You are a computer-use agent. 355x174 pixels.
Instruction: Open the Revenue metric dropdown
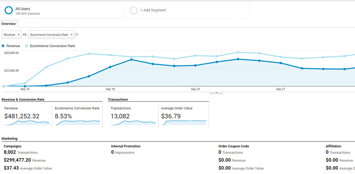point(12,34)
